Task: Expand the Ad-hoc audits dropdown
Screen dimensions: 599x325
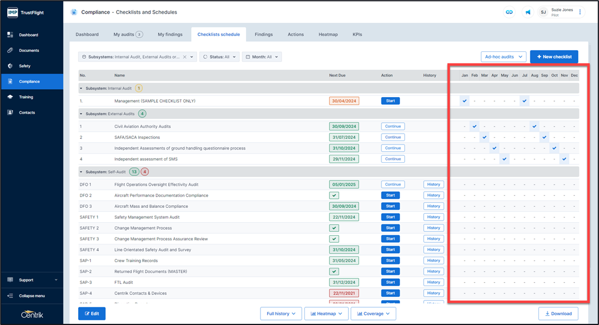Action: (503, 57)
